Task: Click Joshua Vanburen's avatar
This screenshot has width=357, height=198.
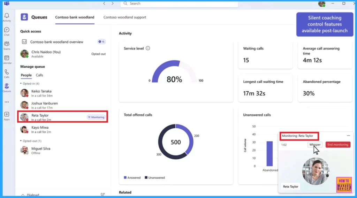Action: pyautogui.click(x=24, y=105)
